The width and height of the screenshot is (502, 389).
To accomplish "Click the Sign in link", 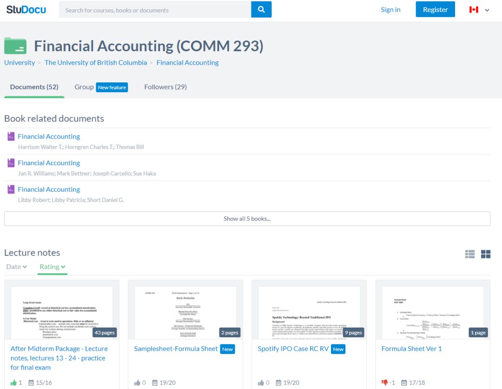I will [x=390, y=10].
